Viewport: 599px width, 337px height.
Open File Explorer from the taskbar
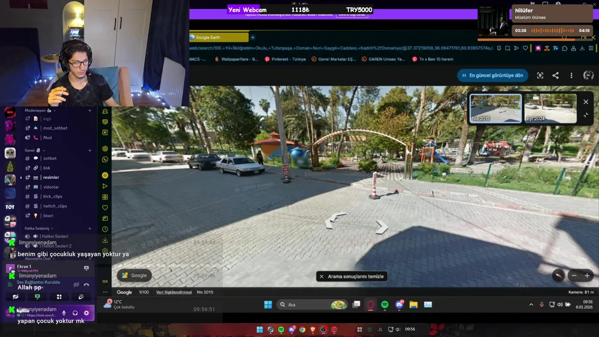(413, 305)
